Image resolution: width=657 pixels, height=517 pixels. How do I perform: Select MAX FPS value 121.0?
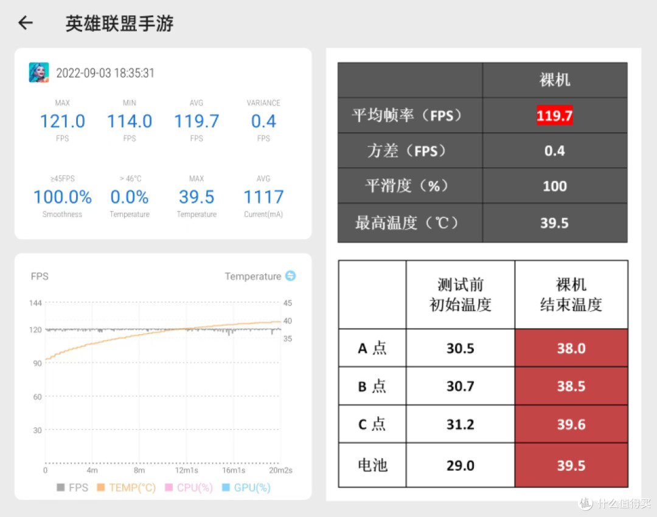(63, 122)
